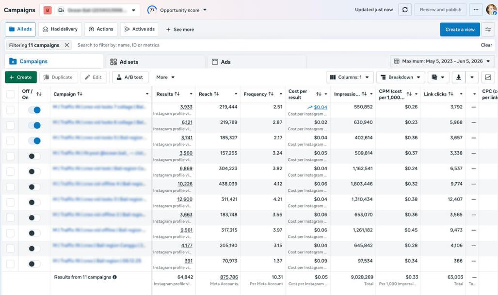Image resolution: width=498 pixels, height=295 pixels.
Task: Click the A/B test flask button
Action: coord(130,77)
